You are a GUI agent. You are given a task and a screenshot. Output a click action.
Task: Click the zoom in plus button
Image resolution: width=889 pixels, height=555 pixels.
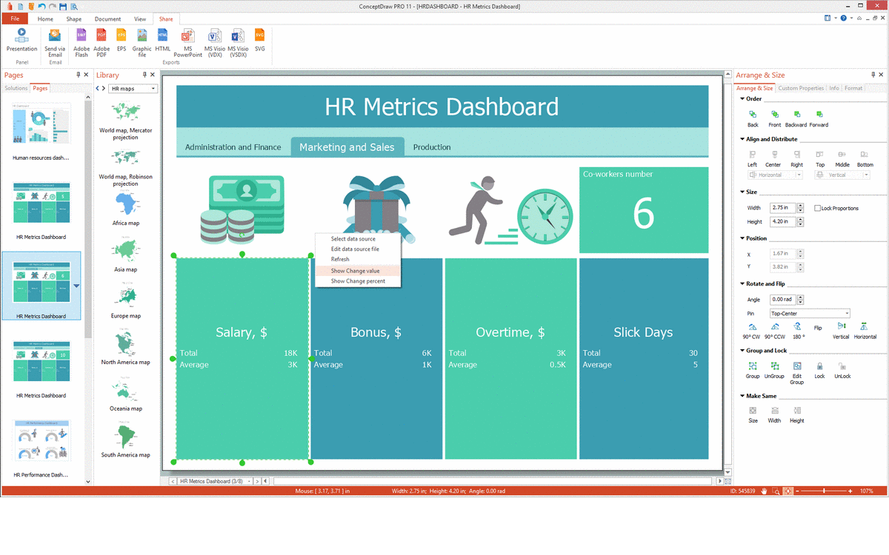850,491
